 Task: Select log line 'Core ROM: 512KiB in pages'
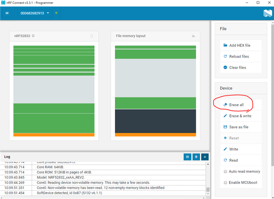point(64,172)
